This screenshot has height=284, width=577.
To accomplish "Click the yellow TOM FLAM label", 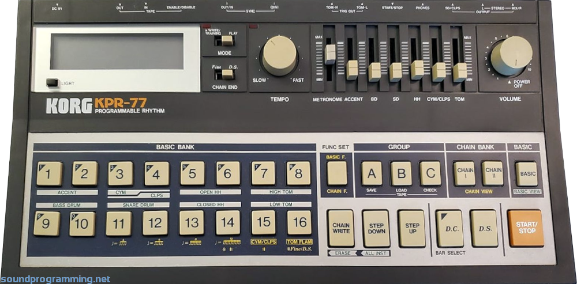I will [298, 242].
